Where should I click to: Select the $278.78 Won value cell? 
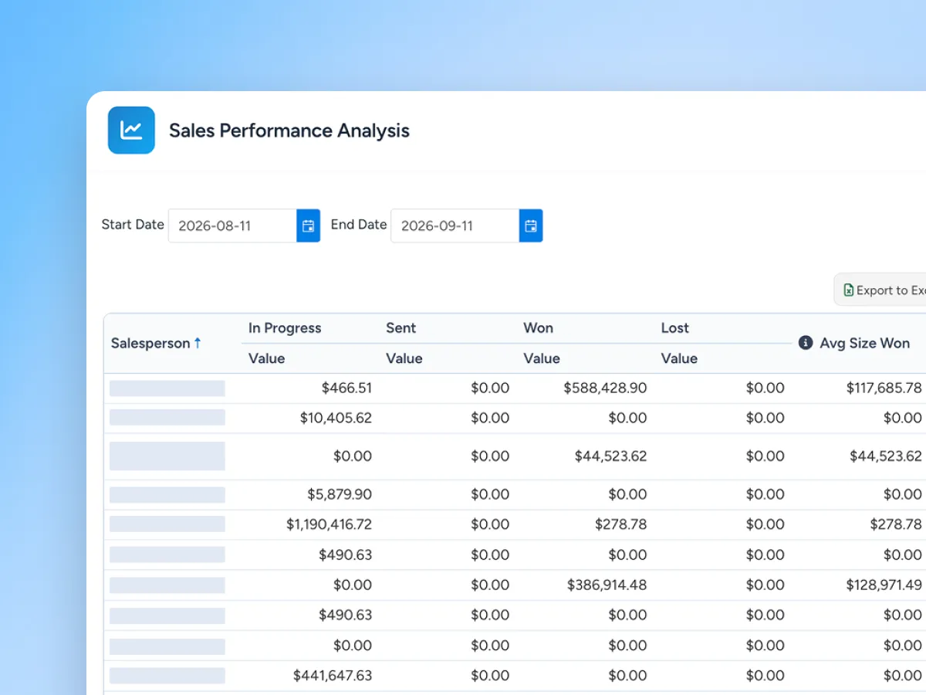[x=621, y=524]
